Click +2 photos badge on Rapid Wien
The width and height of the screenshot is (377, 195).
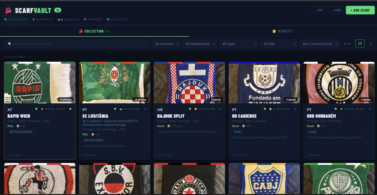coord(65,100)
